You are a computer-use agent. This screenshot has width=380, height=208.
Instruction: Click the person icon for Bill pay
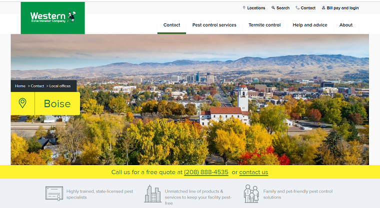pos(323,8)
